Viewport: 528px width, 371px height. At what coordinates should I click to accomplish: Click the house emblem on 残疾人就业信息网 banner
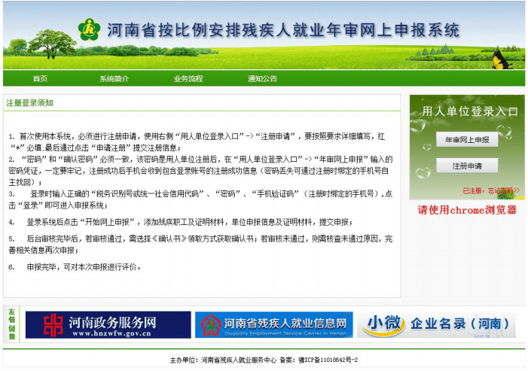[211, 325]
